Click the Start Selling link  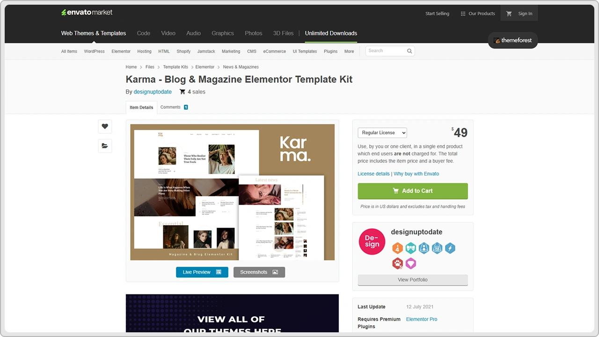pos(437,14)
